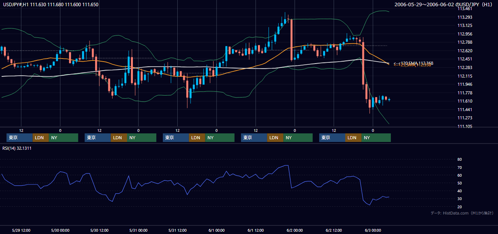
Task: Select the 111.273 price level label
Action: pyautogui.click(x=465, y=118)
